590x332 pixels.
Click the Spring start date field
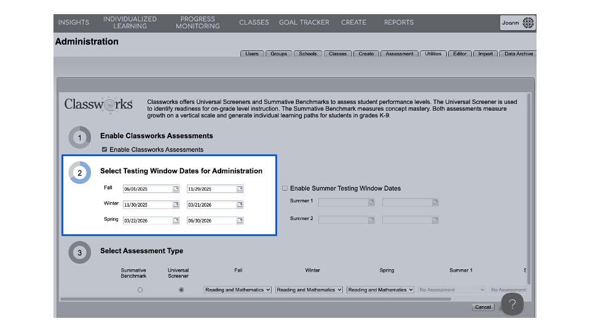point(148,220)
